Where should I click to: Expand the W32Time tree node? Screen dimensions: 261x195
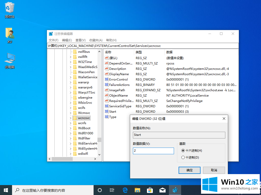pyautogui.click(x=71, y=62)
